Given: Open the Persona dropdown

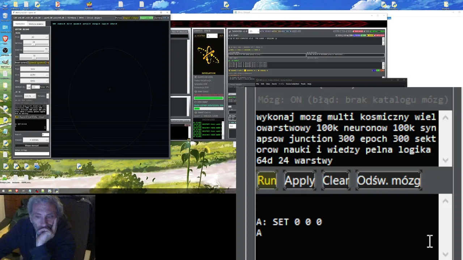Looking at the screenshot, I should [x=48, y=96].
